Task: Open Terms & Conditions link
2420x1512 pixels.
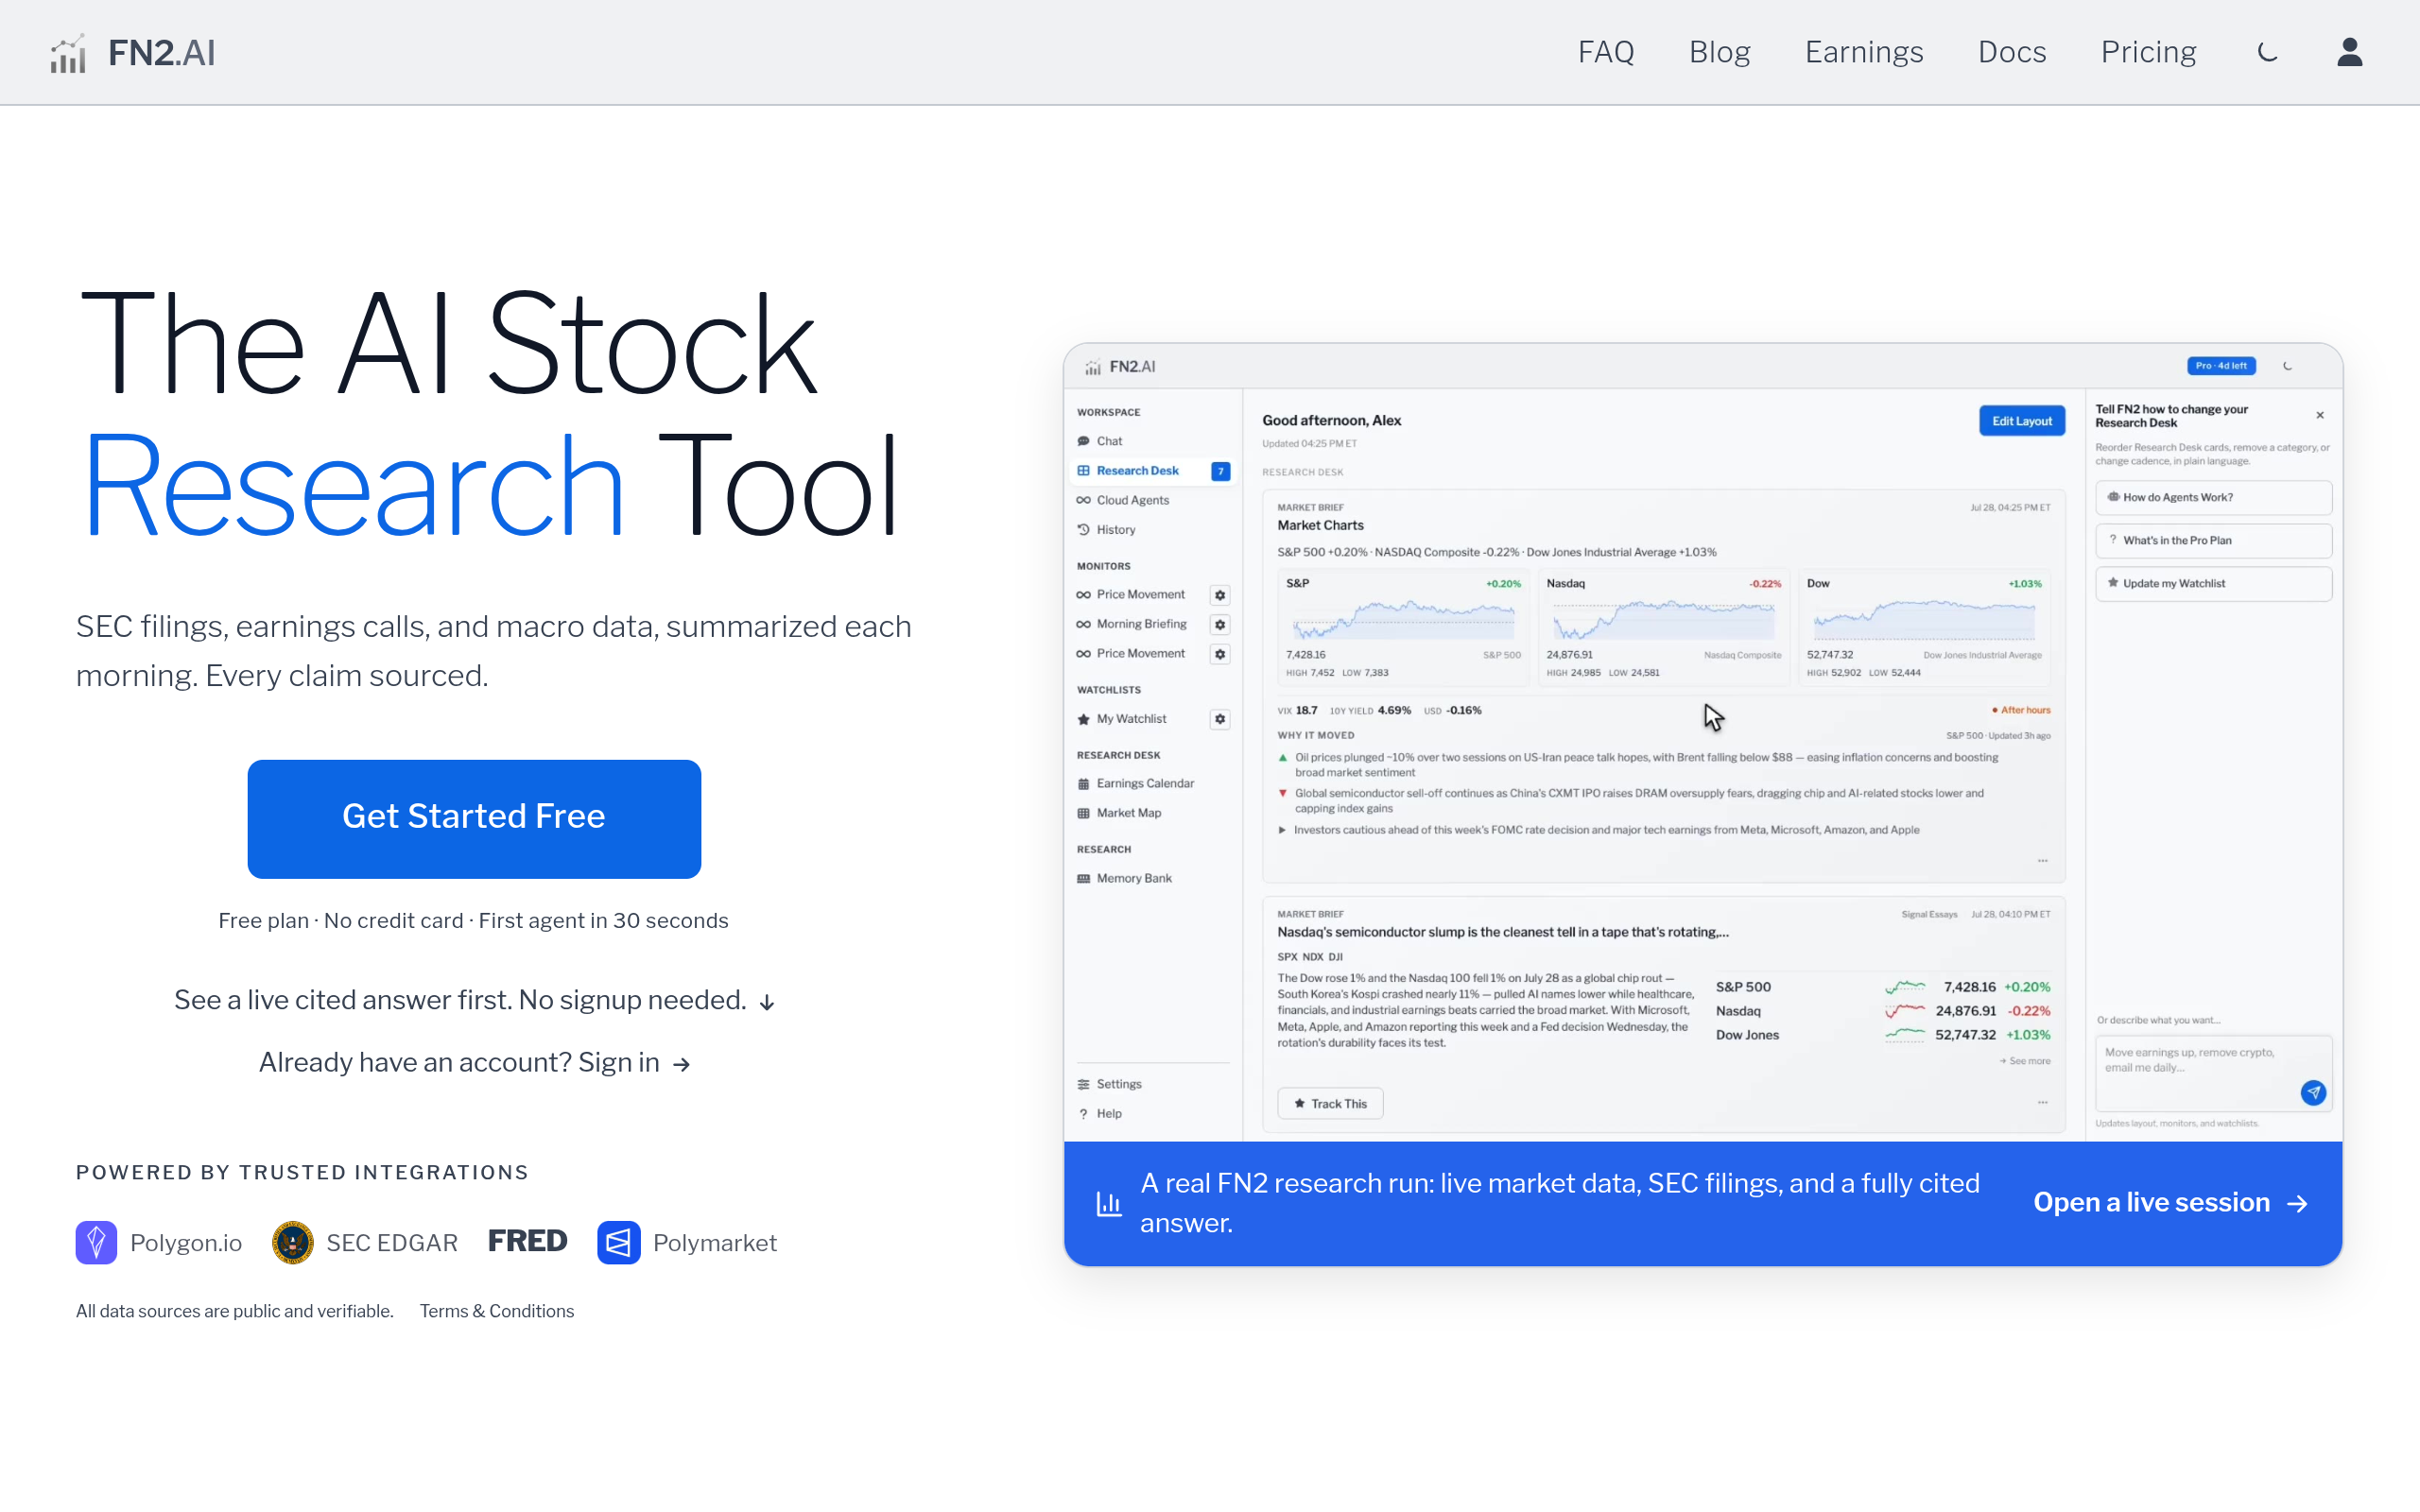Action: (x=496, y=1311)
